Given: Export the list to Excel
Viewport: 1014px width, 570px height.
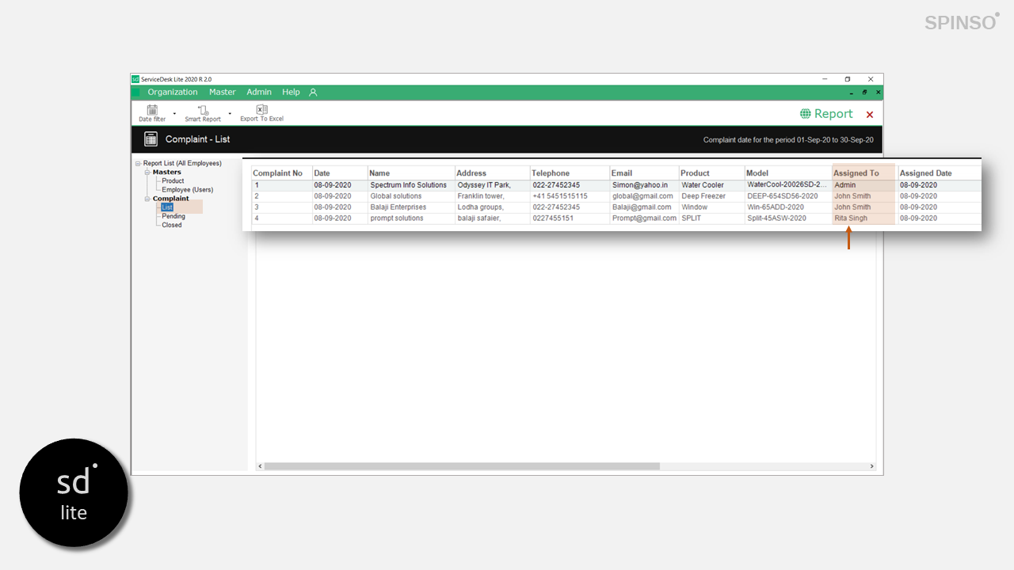Looking at the screenshot, I should click(261, 111).
